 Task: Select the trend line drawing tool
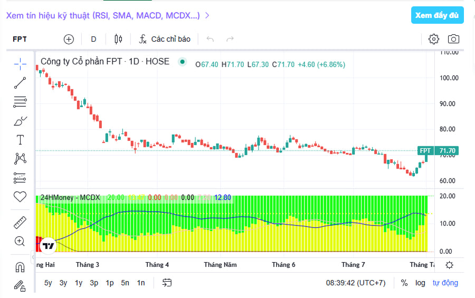click(x=20, y=83)
